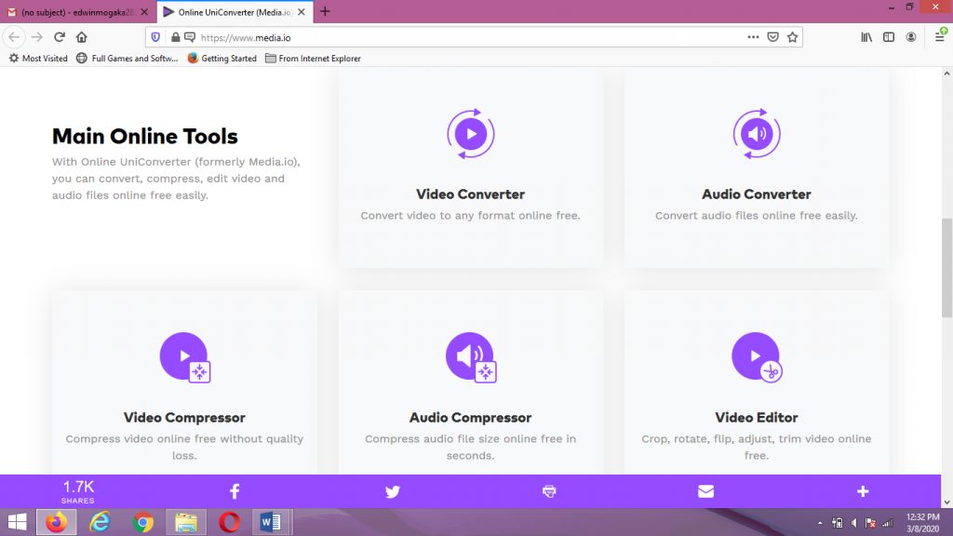Viewport: 953px width, 536px height.
Task: Select the Online UniConverter tab
Action: click(x=235, y=12)
